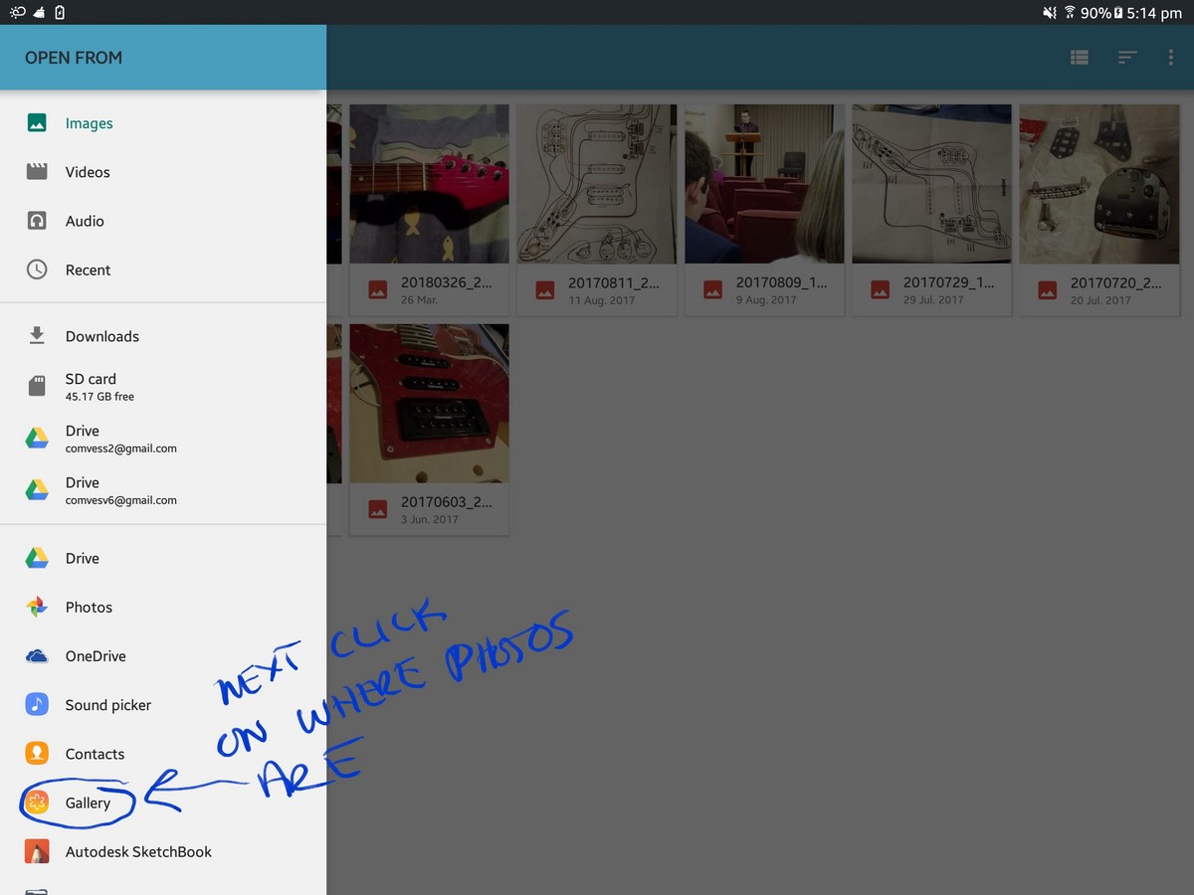Tap the Audio headphone icon
Viewport: 1194px width, 895px height.
[37, 221]
